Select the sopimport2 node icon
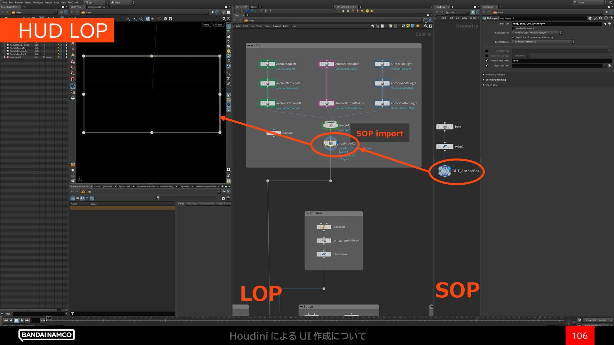This screenshot has width=614, height=345. 330,143
